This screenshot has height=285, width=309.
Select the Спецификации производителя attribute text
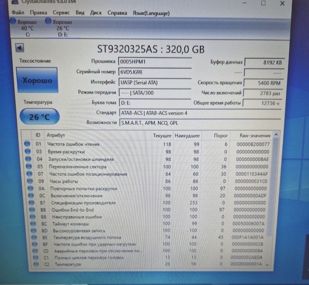83,203
